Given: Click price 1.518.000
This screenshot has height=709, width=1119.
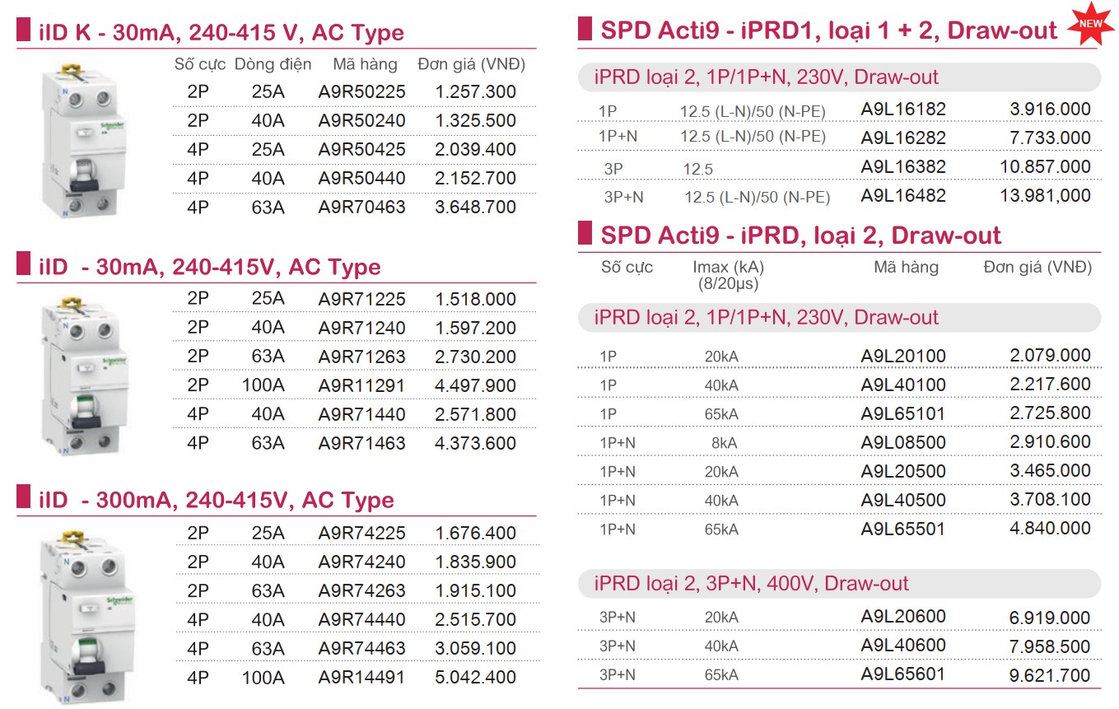Looking at the screenshot, I should pos(476,300).
